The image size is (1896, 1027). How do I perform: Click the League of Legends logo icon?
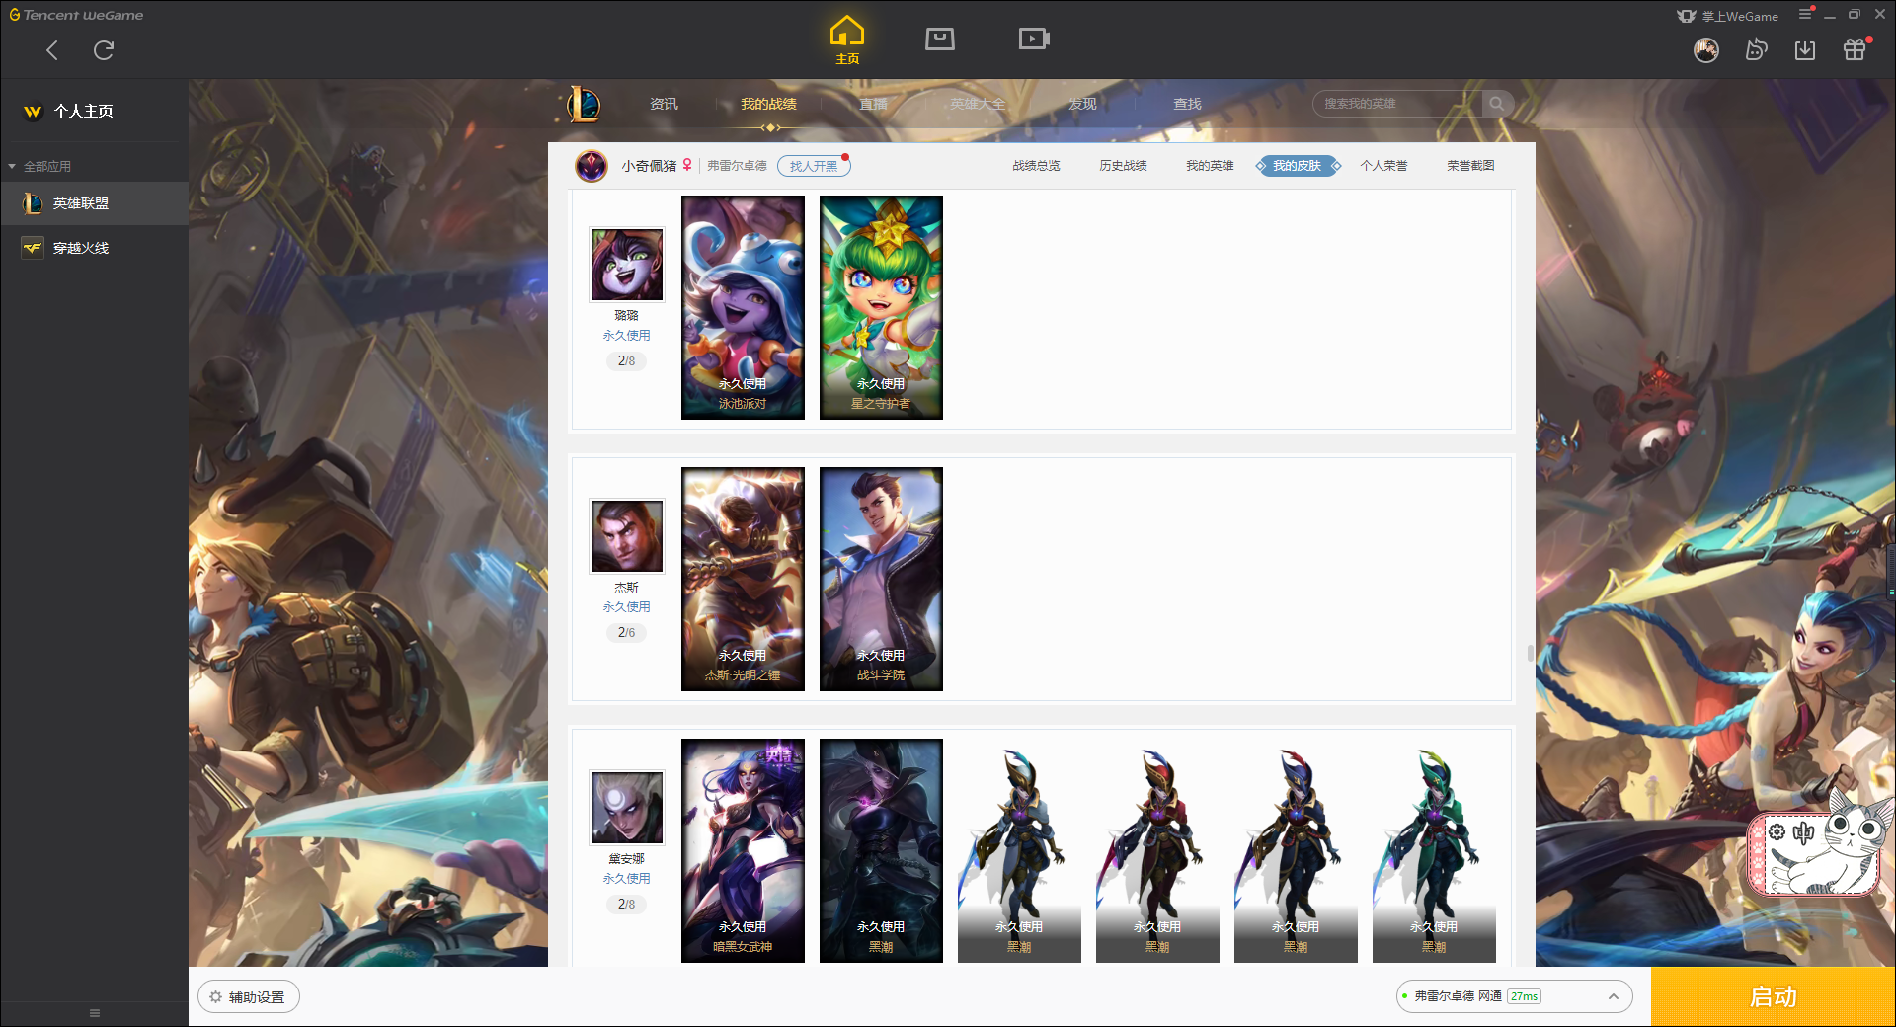(x=584, y=104)
